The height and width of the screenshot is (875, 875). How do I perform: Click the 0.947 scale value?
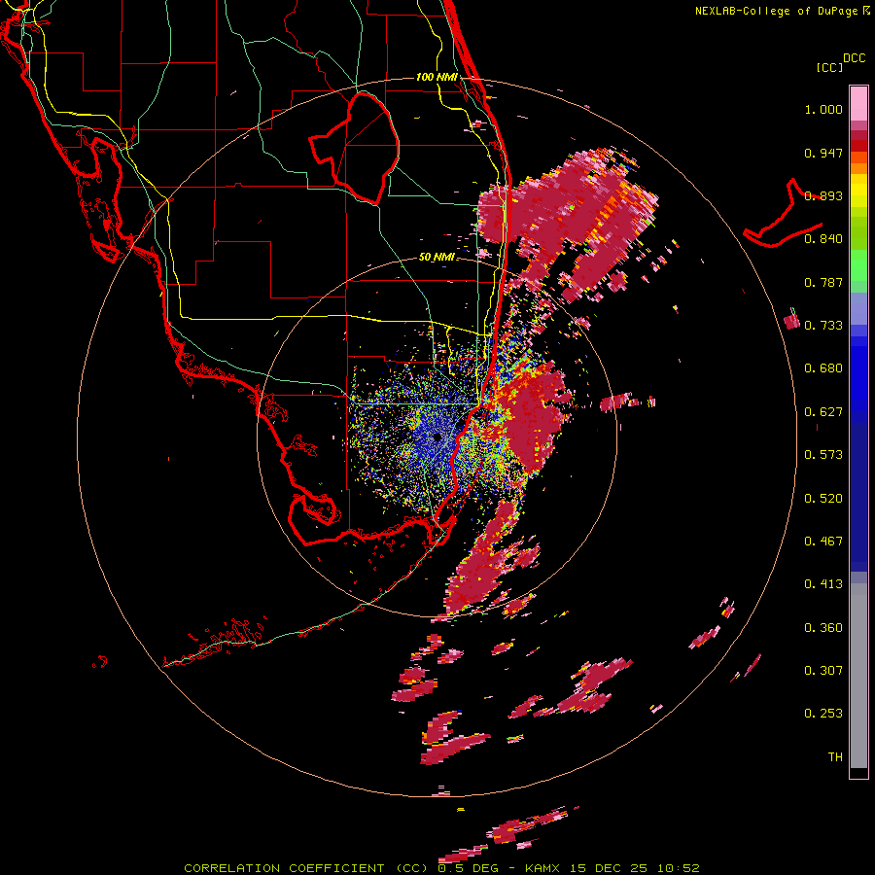coord(823,153)
